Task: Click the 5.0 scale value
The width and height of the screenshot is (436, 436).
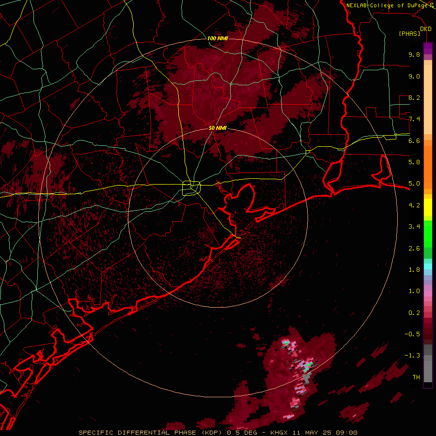Action: click(414, 184)
